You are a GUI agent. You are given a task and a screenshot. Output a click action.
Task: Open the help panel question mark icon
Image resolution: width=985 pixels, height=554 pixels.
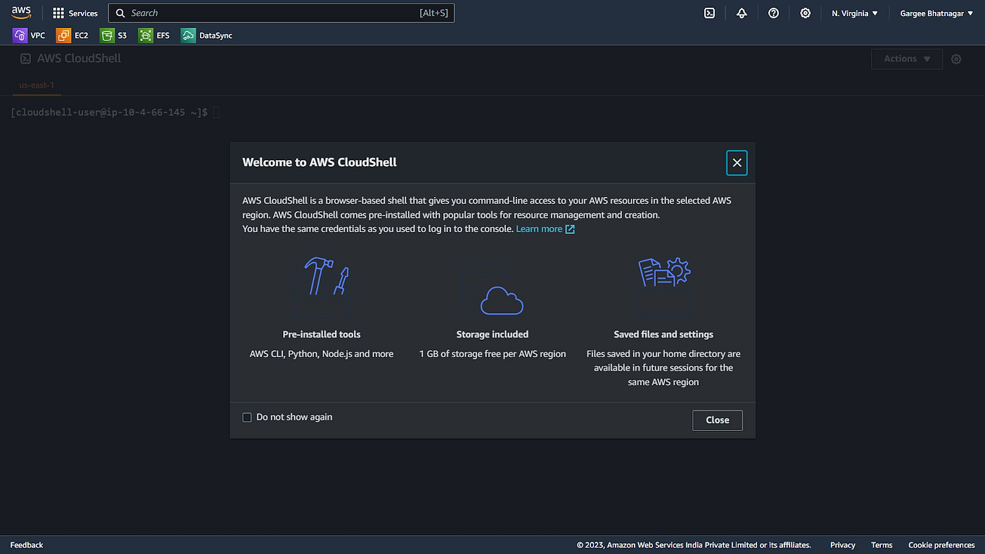coord(773,13)
